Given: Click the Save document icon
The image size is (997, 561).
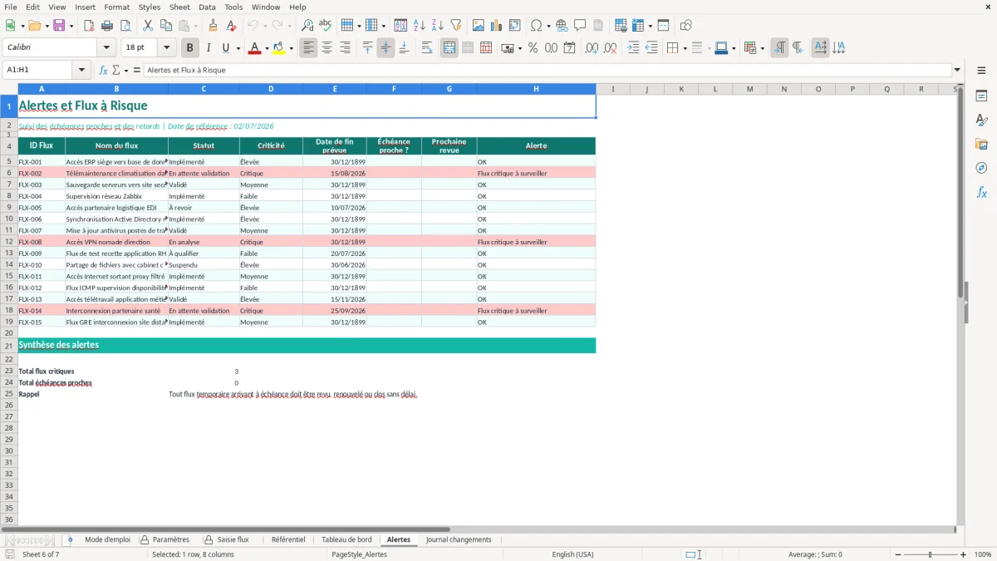Looking at the screenshot, I should 59,26.
